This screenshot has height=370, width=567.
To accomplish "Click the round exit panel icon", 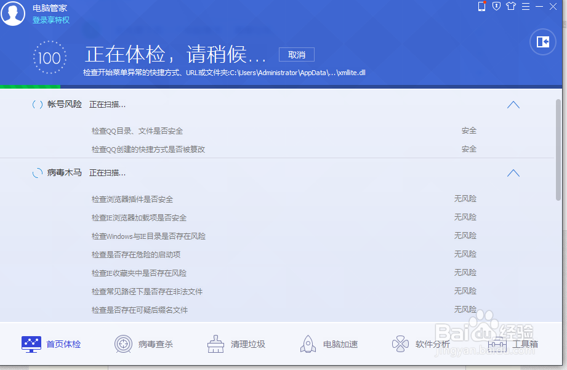I will pos(543,42).
